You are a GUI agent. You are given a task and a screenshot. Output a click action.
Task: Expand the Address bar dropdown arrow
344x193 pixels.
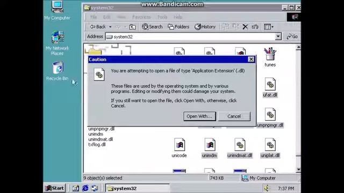[278, 36]
